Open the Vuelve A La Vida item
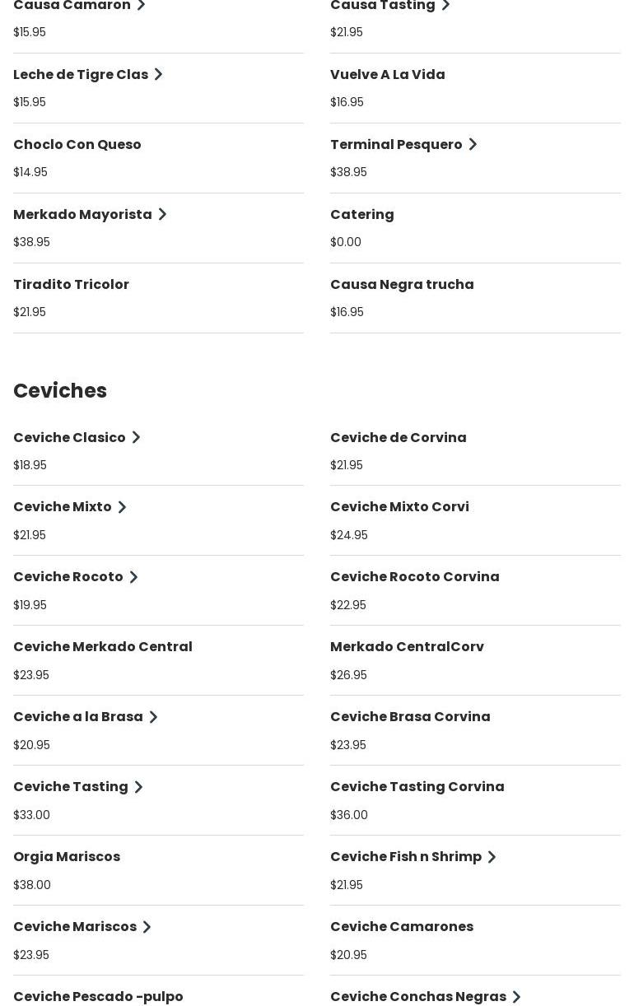This screenshot has width=634, height=1006. click(388, 75)
